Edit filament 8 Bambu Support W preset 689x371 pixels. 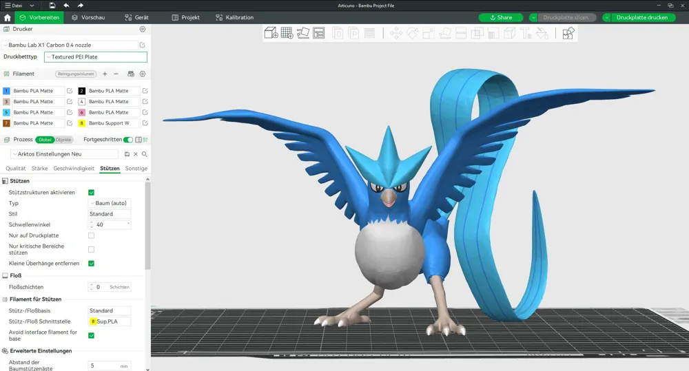point(145,123)
